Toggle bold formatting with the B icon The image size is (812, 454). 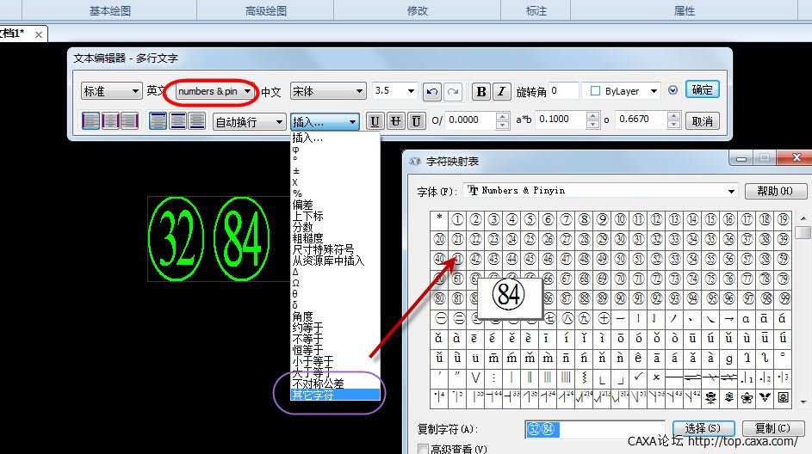click(481, 91)
